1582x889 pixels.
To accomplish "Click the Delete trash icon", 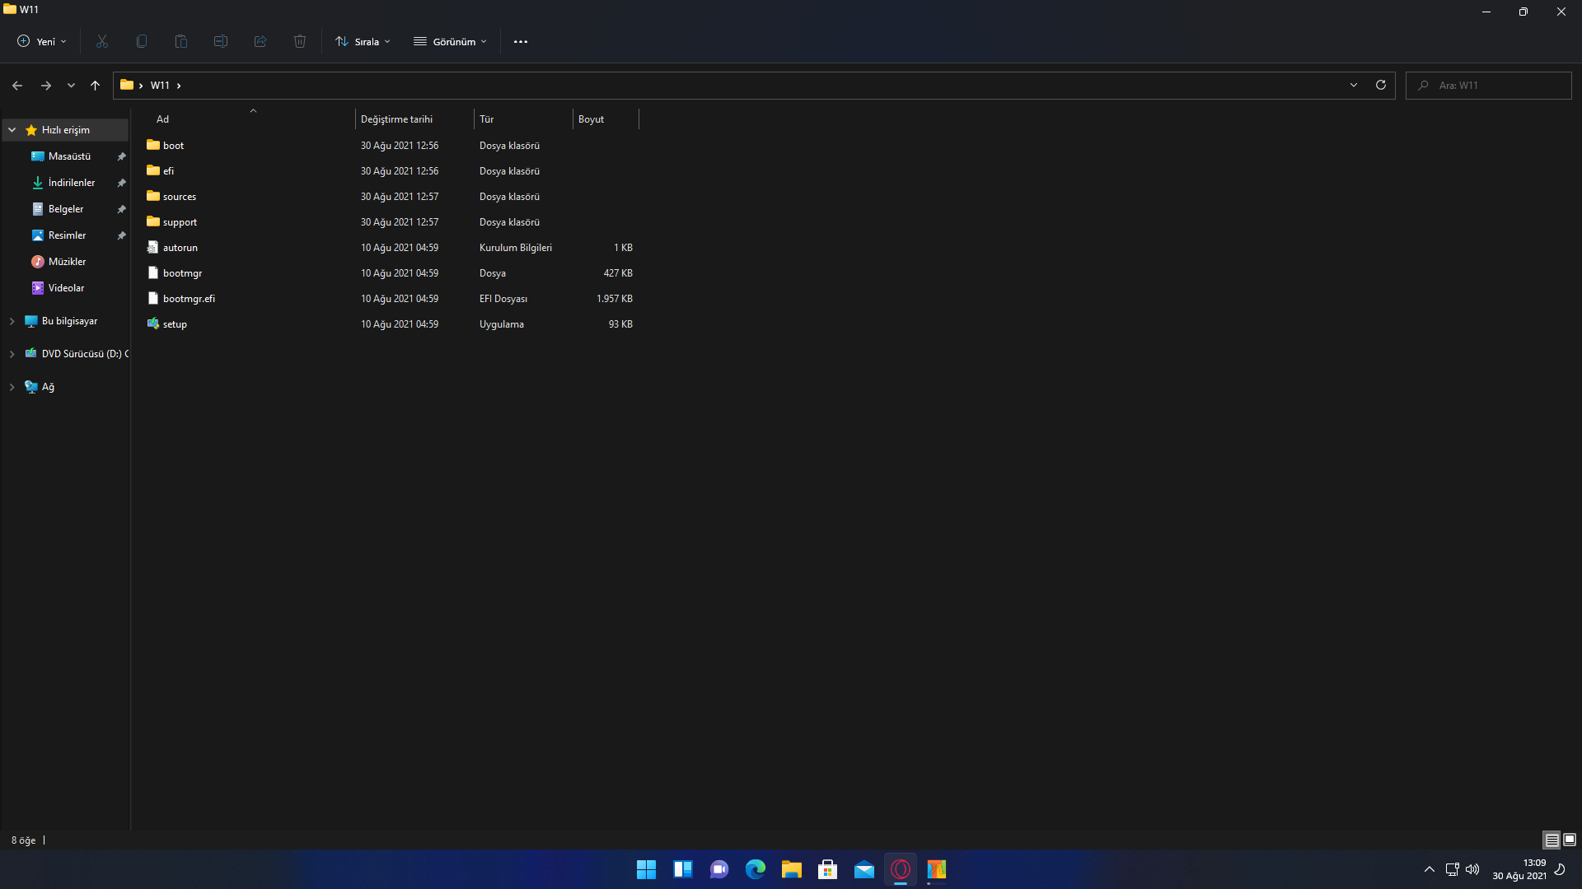I will pyautogui.click(x=300, y=41).
